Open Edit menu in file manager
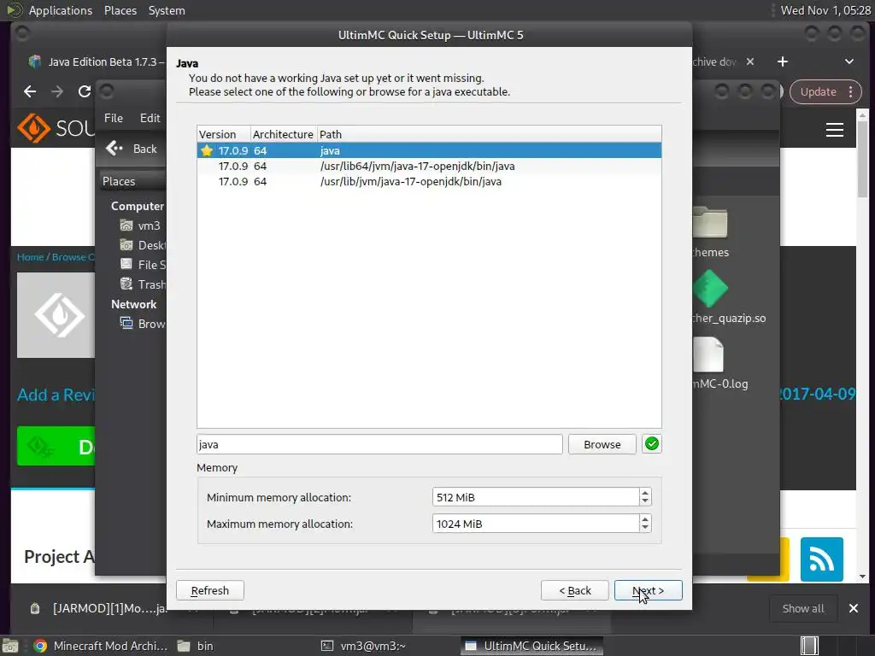 (x=150, y=118)
